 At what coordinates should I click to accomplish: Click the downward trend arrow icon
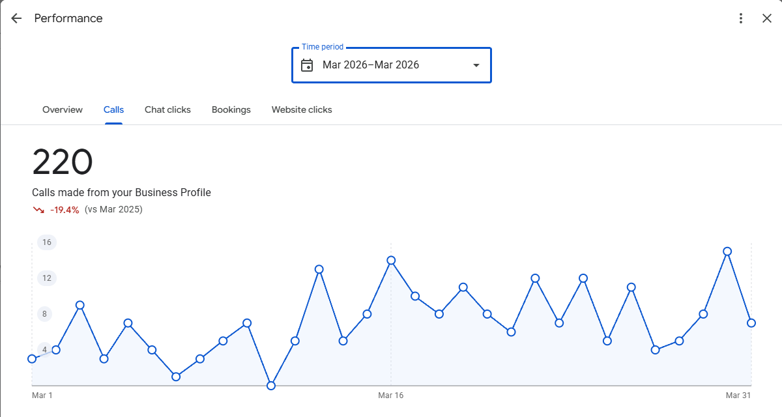38,210
